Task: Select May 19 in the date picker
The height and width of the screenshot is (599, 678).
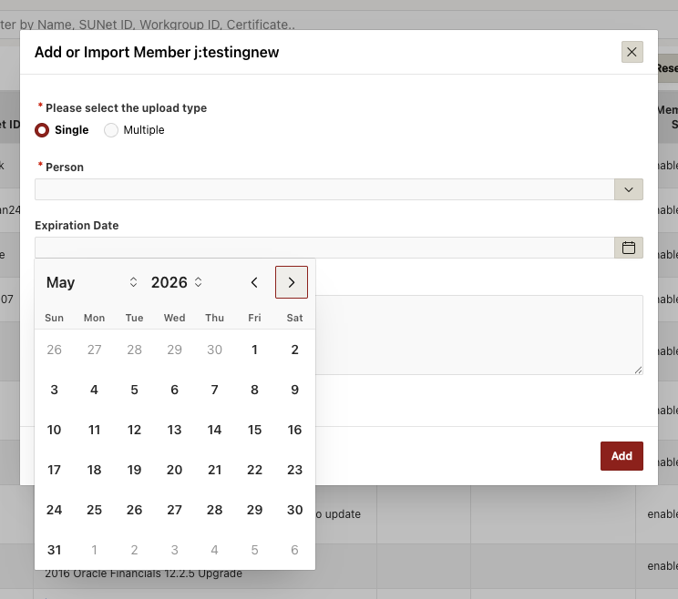Action: [x=135, y=470]
